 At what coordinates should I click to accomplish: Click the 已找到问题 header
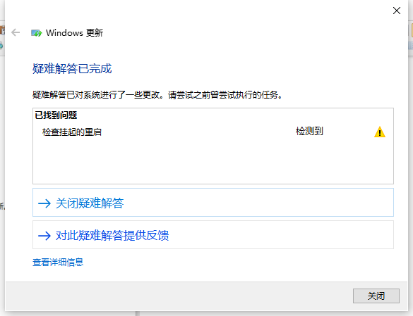pyautogui.click(x=56, y=115)
